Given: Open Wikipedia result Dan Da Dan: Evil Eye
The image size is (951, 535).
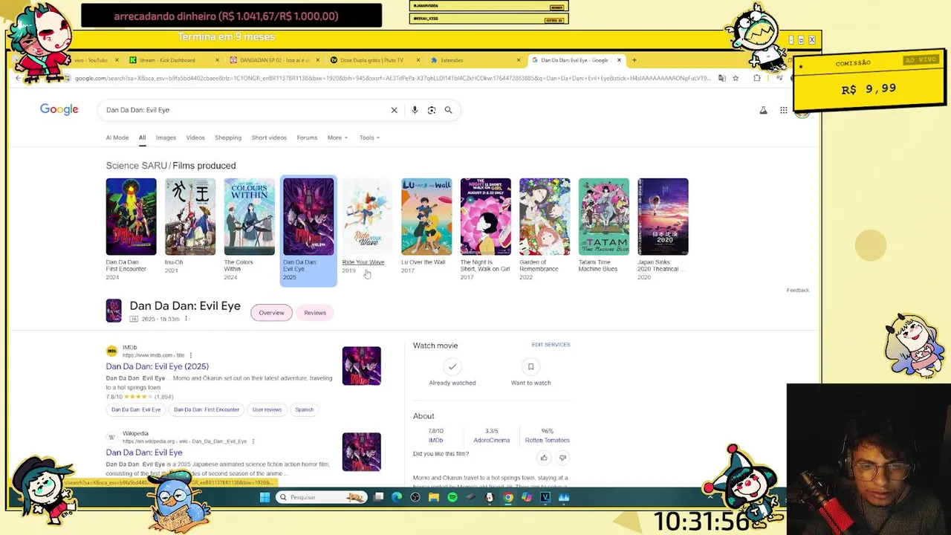Looking at the screenshot, I should [x=144, y=453].
